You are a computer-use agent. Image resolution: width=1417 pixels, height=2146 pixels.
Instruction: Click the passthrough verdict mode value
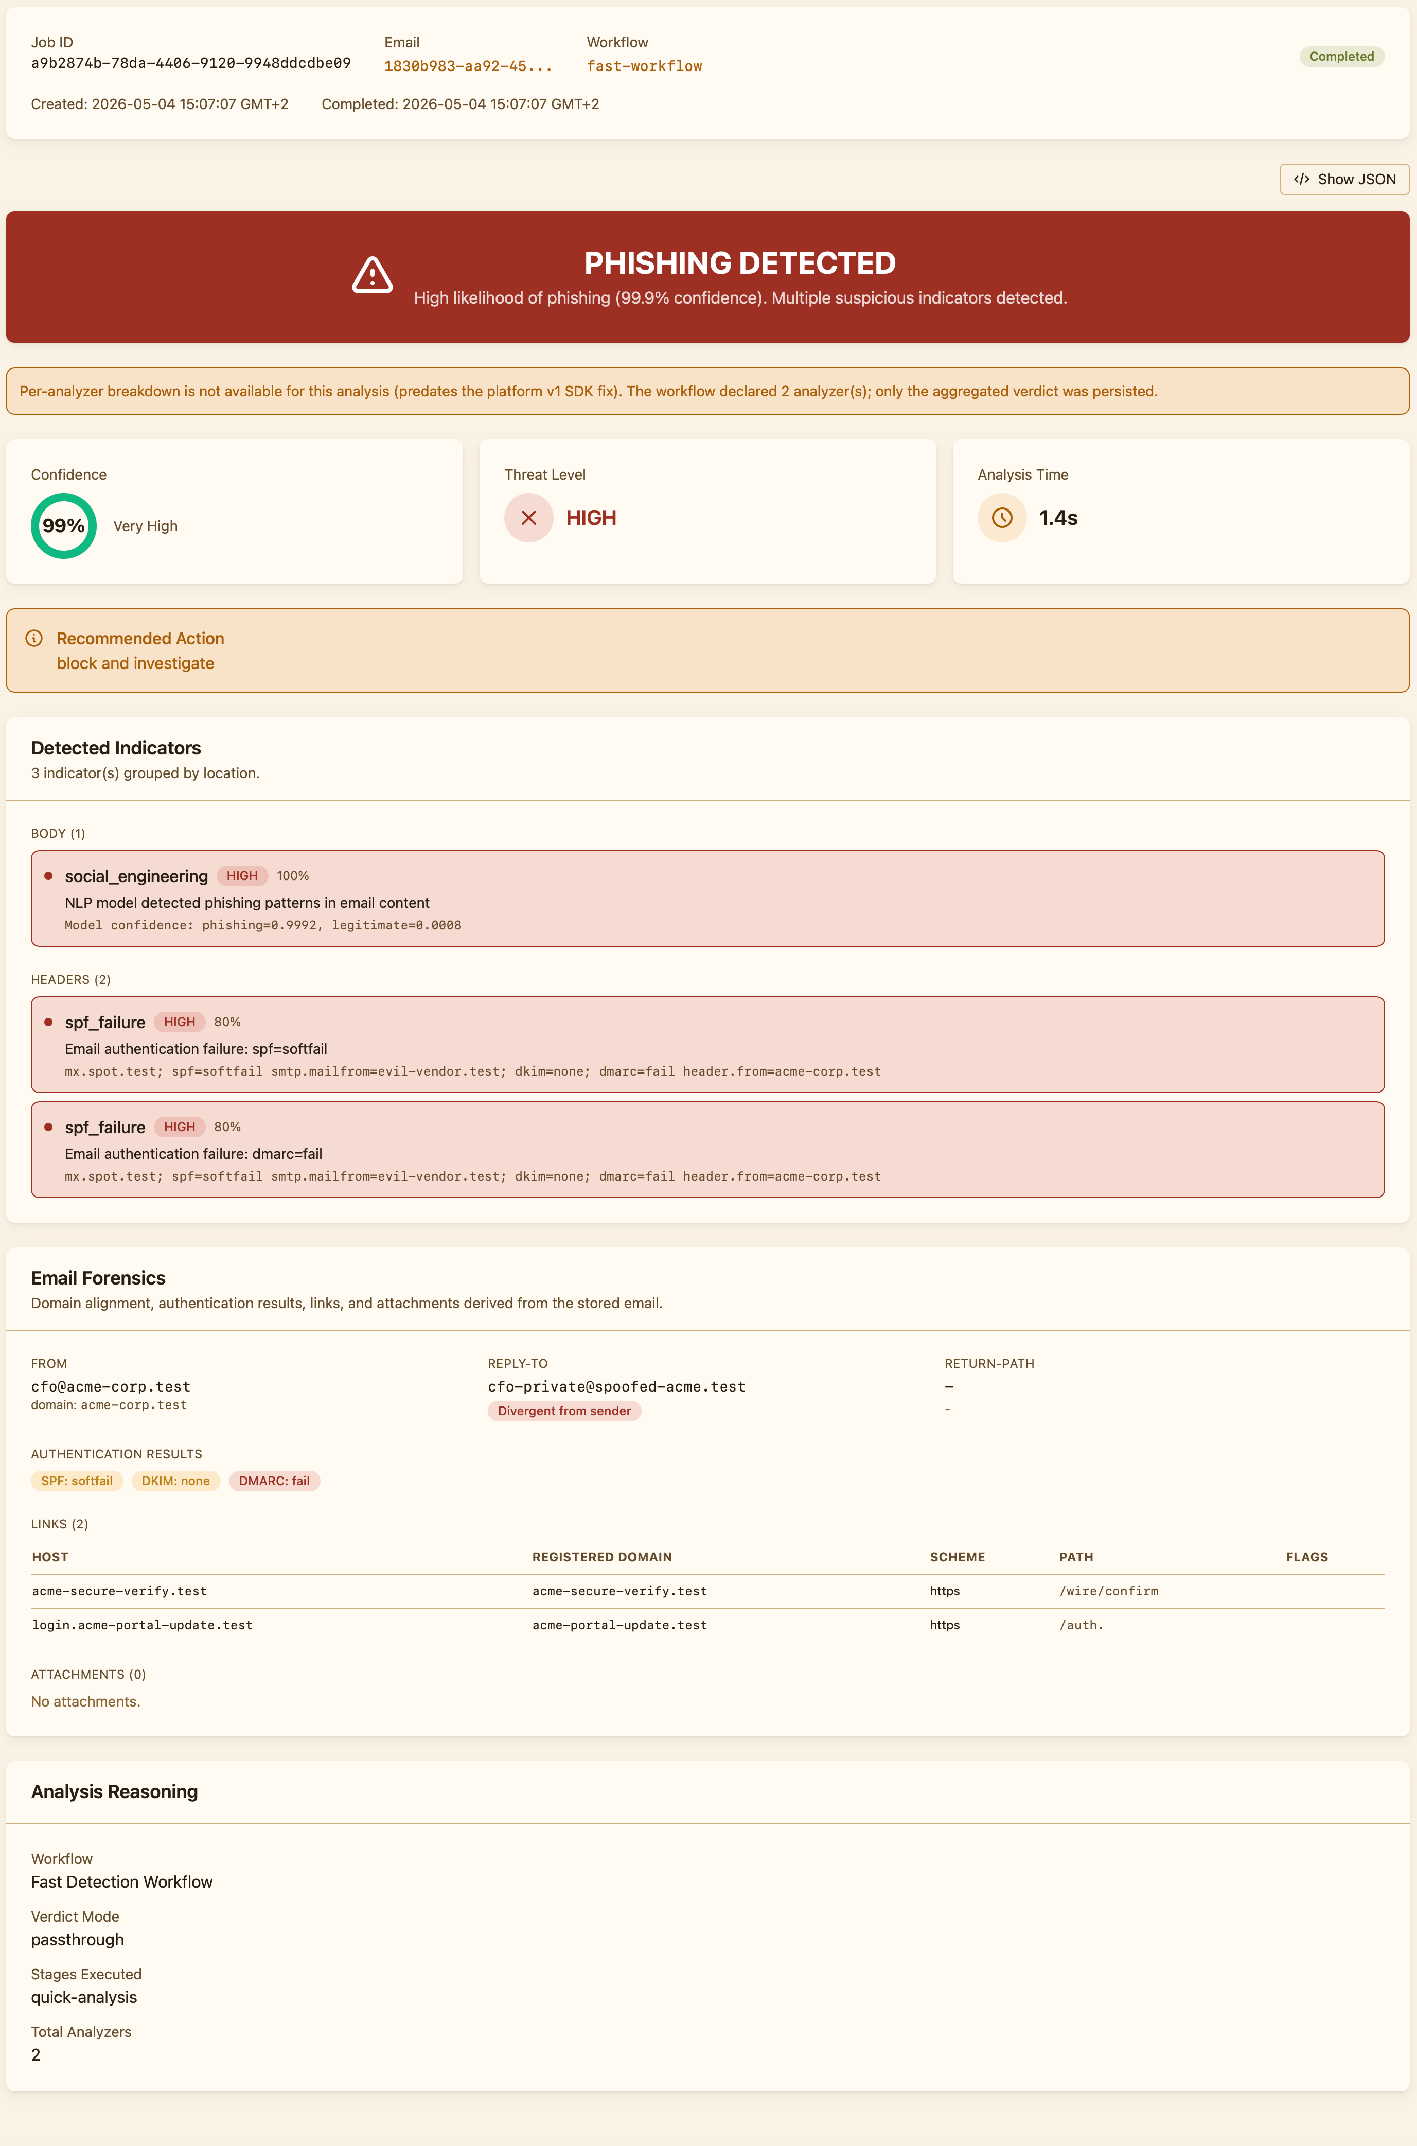coord(78,1940)
